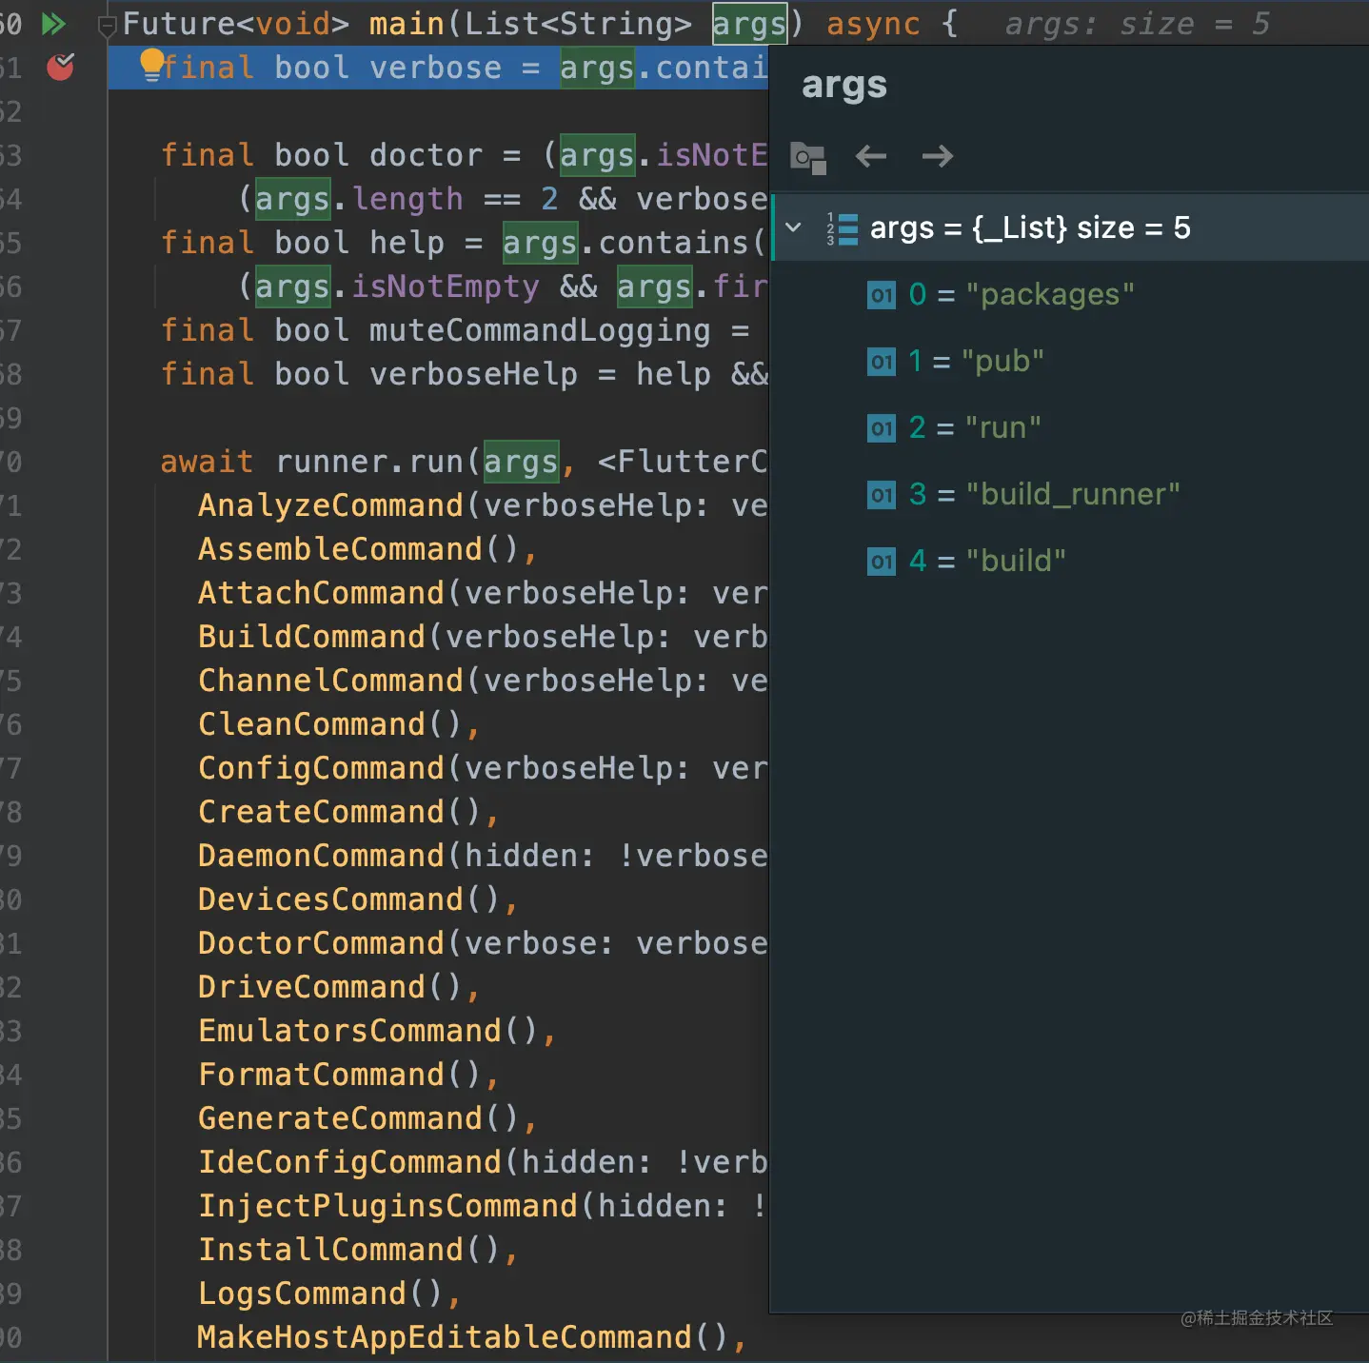This screenshot has height=1363, width=1369.
Task: Click DriveCommand() in the code
Action: click(330, 987)
